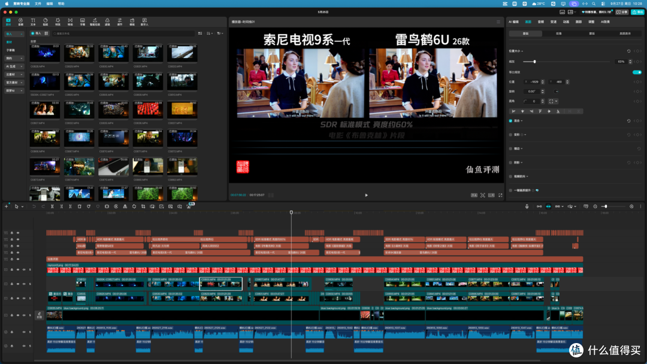Enable the 变形 checkbox
Viewport: 647px width, 364px height.
pos(510,135)
